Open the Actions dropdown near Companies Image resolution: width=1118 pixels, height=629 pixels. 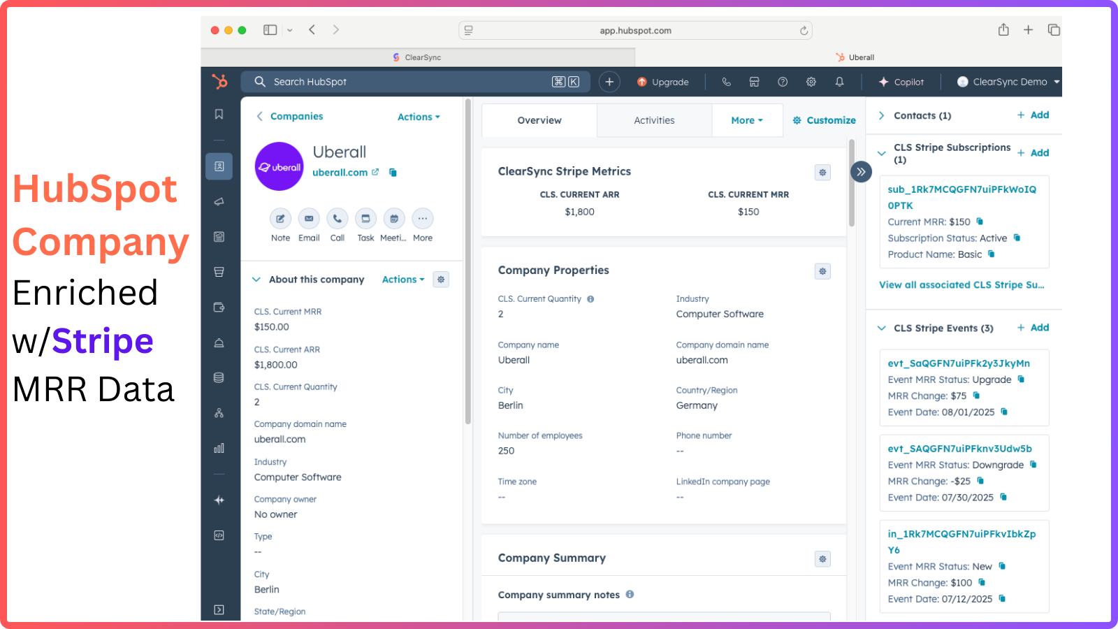[418, 117]
